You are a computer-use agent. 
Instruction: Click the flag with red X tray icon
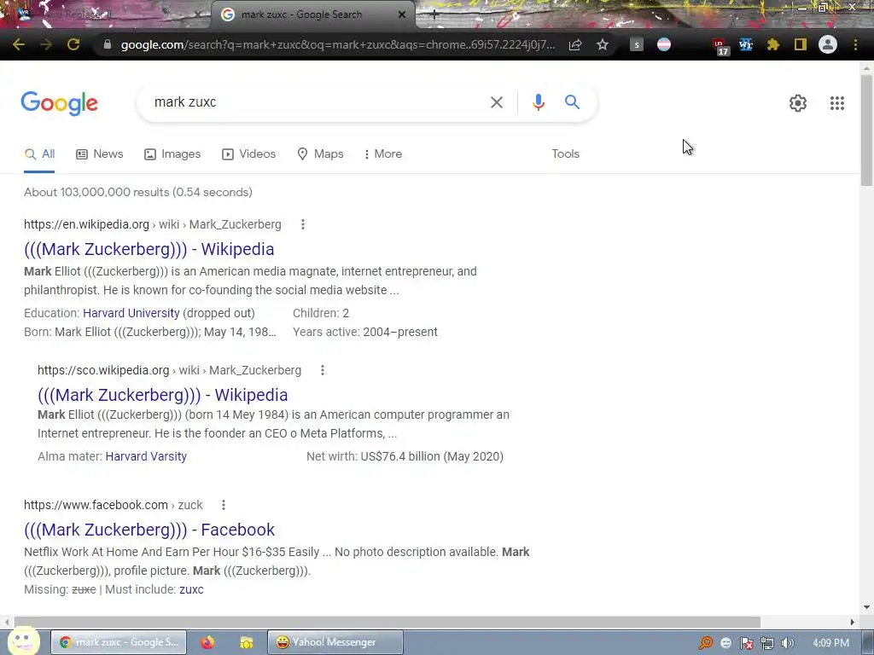click(x=746, y=643)
